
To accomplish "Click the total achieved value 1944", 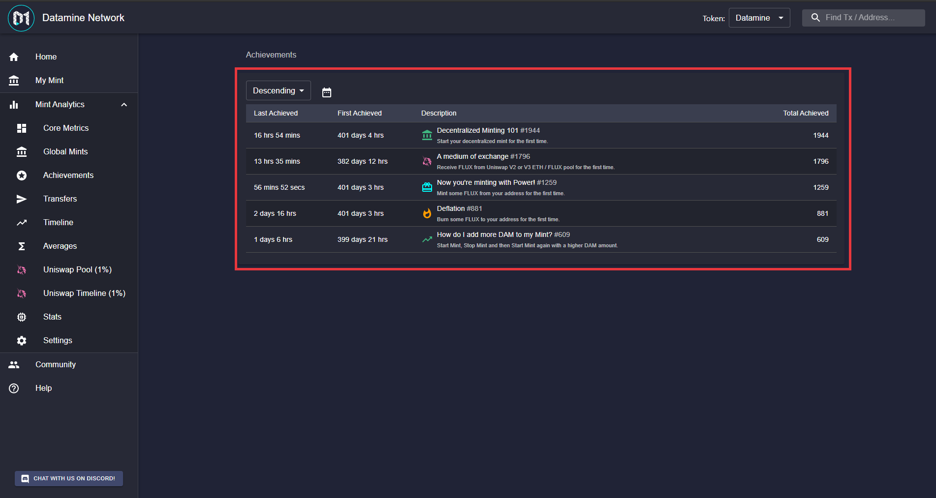I will pos(820,135).
